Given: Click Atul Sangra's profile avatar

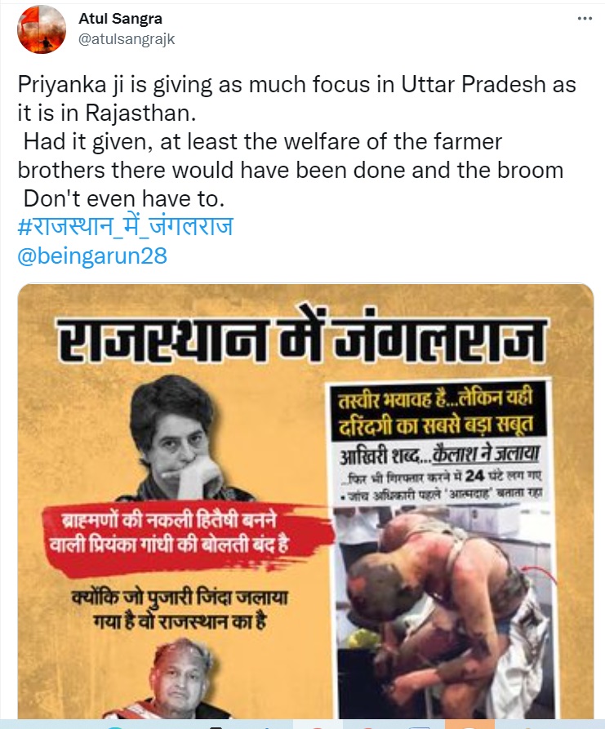Looking at the screenshot, I should point(42,29).
